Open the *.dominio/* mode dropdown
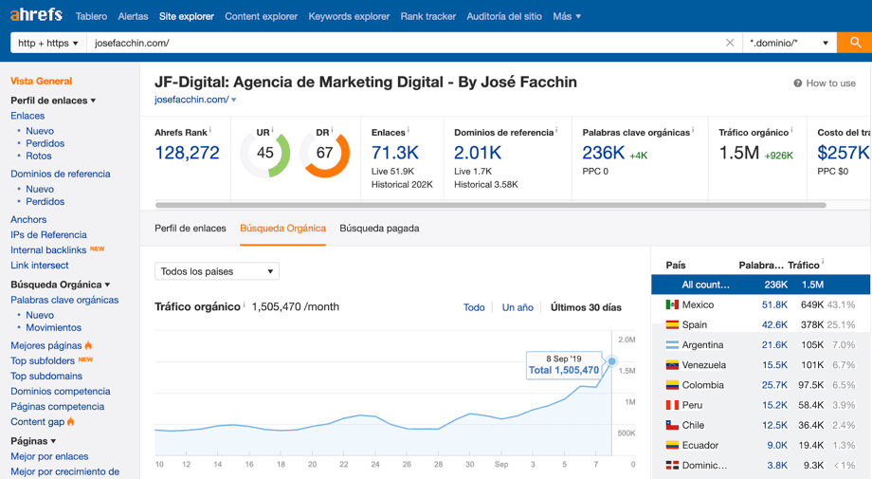The image size is (872, 479). coord(790,43)
